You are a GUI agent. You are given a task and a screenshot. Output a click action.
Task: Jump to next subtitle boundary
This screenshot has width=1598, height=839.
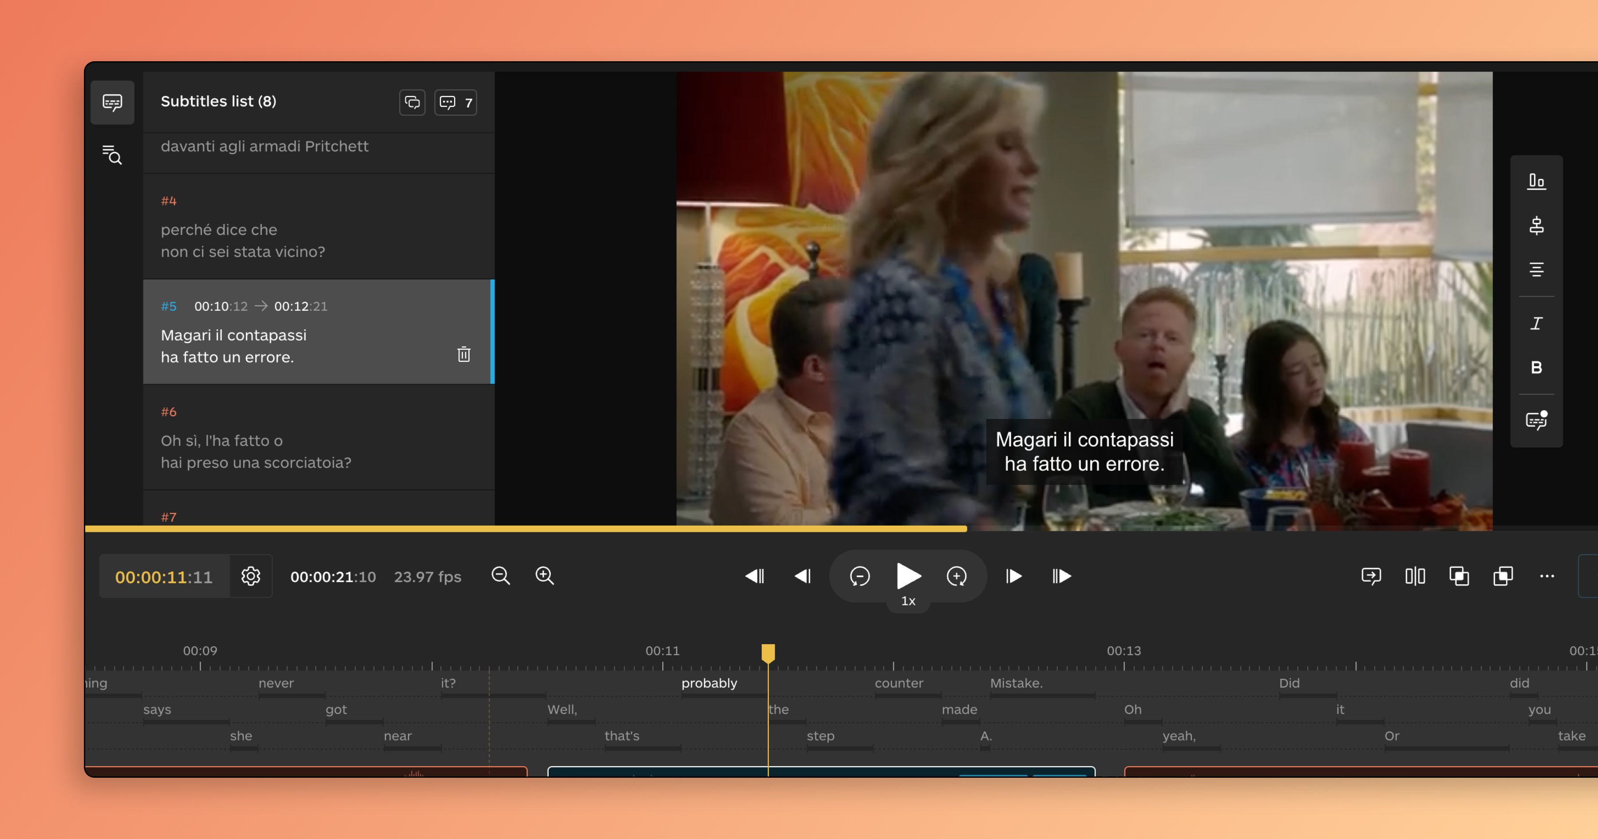point(1061,577)
